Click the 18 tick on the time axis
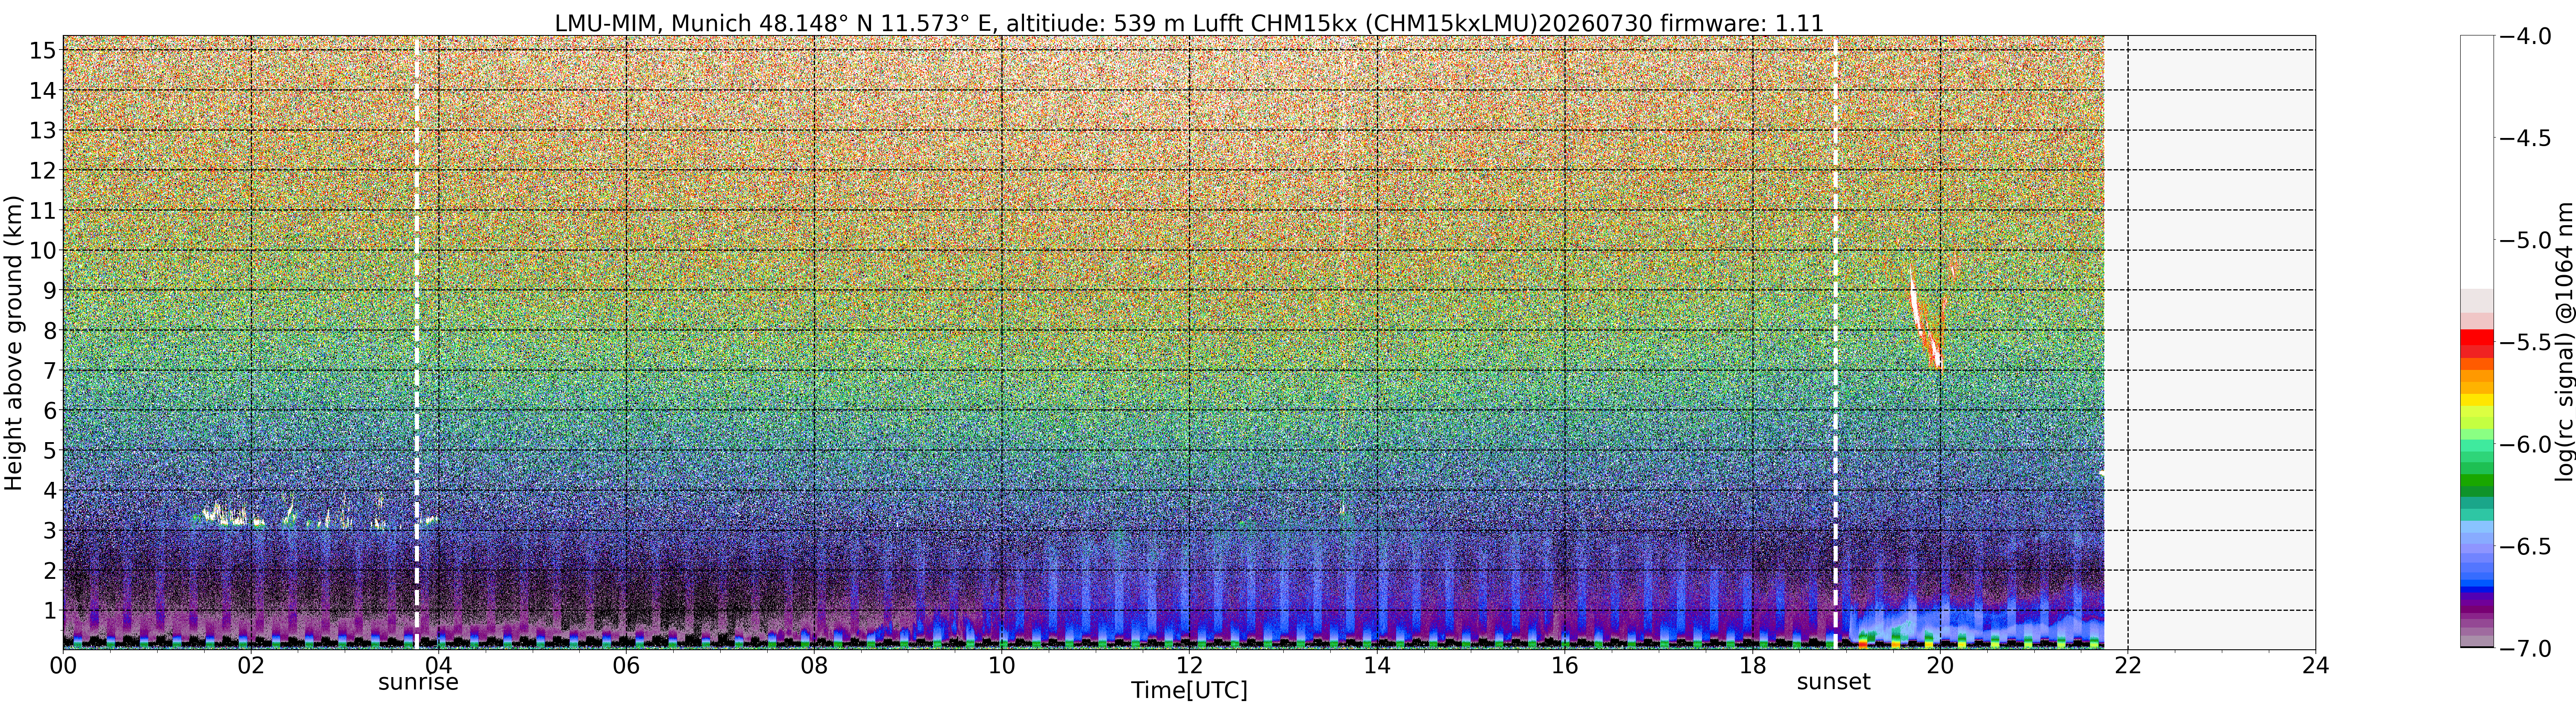Viewport: 2576px width, 704px height. (1752, 665)
